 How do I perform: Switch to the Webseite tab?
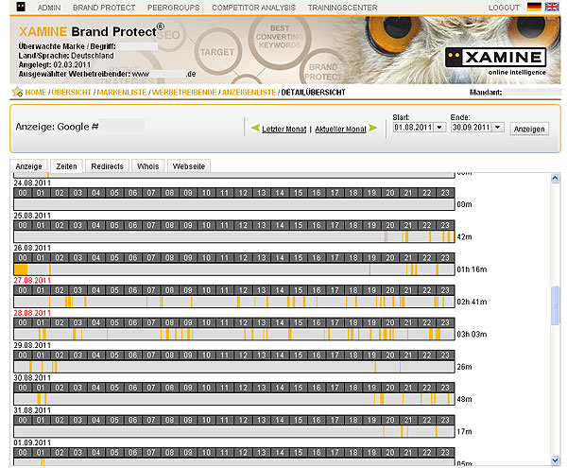(189, 166)
